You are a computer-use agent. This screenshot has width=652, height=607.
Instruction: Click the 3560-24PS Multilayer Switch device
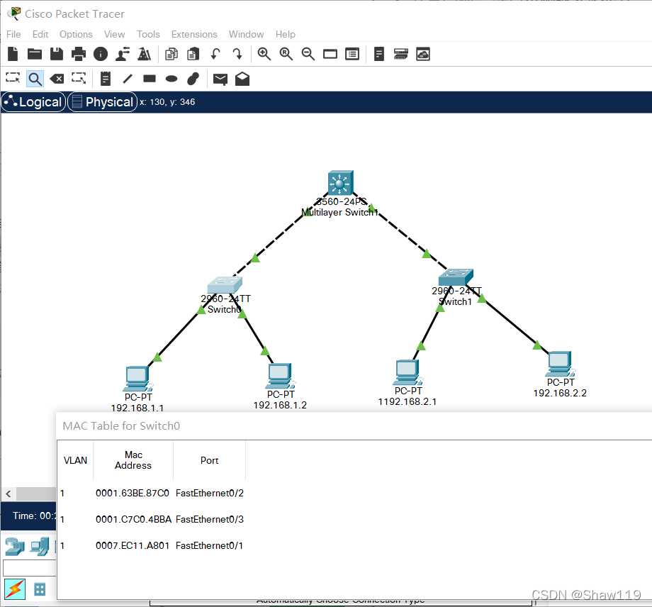(341, 183)
